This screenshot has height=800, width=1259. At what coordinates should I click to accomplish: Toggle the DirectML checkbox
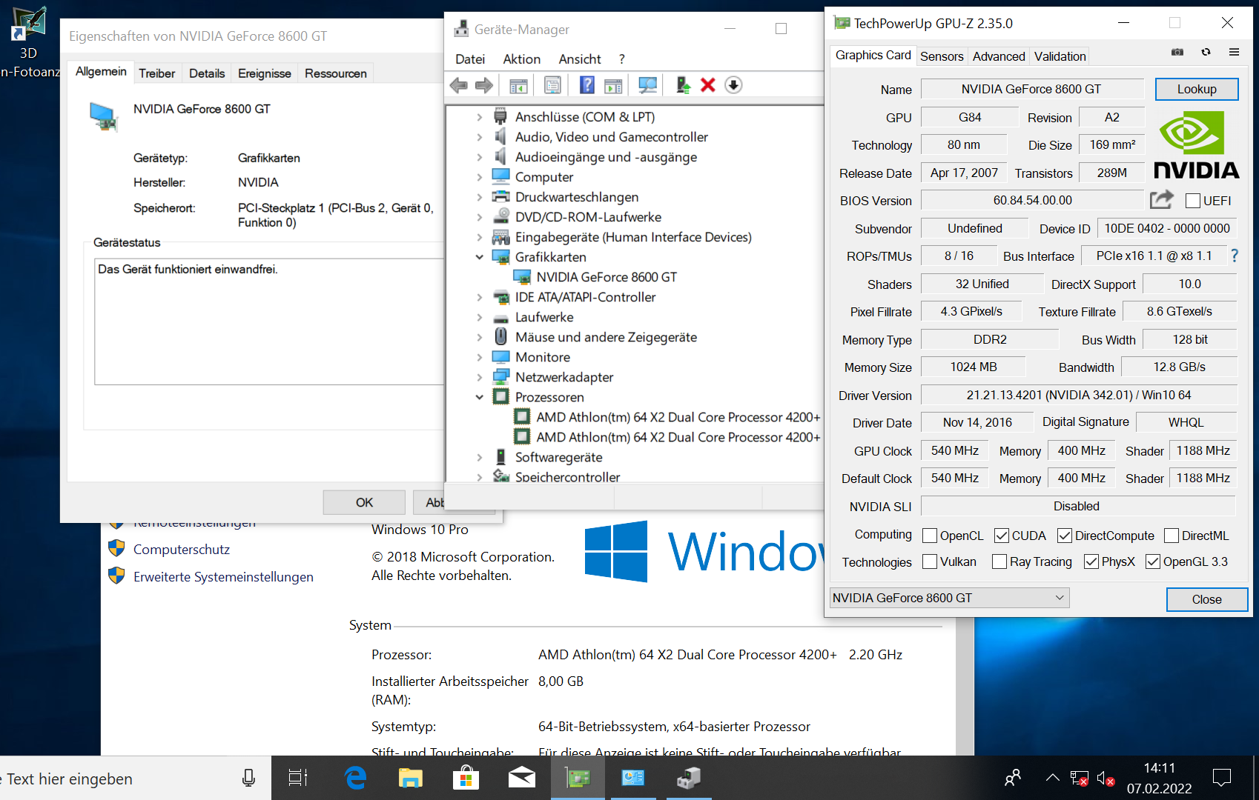[x=1172, y=536]
